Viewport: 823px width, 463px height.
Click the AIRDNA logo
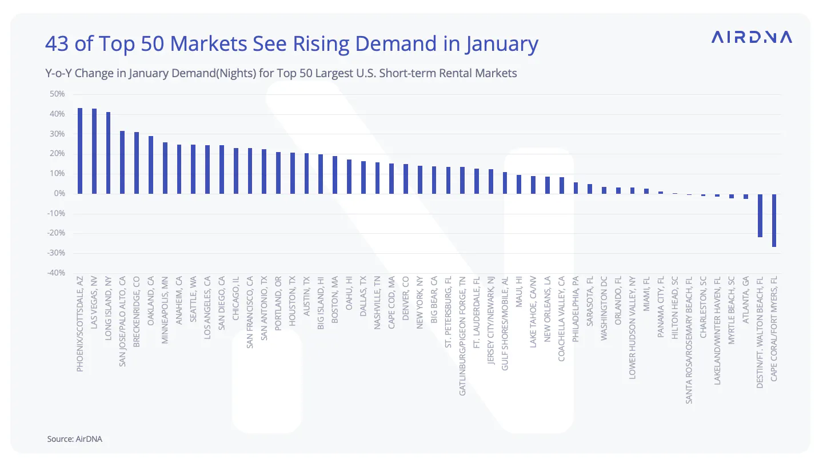point(752,38)
